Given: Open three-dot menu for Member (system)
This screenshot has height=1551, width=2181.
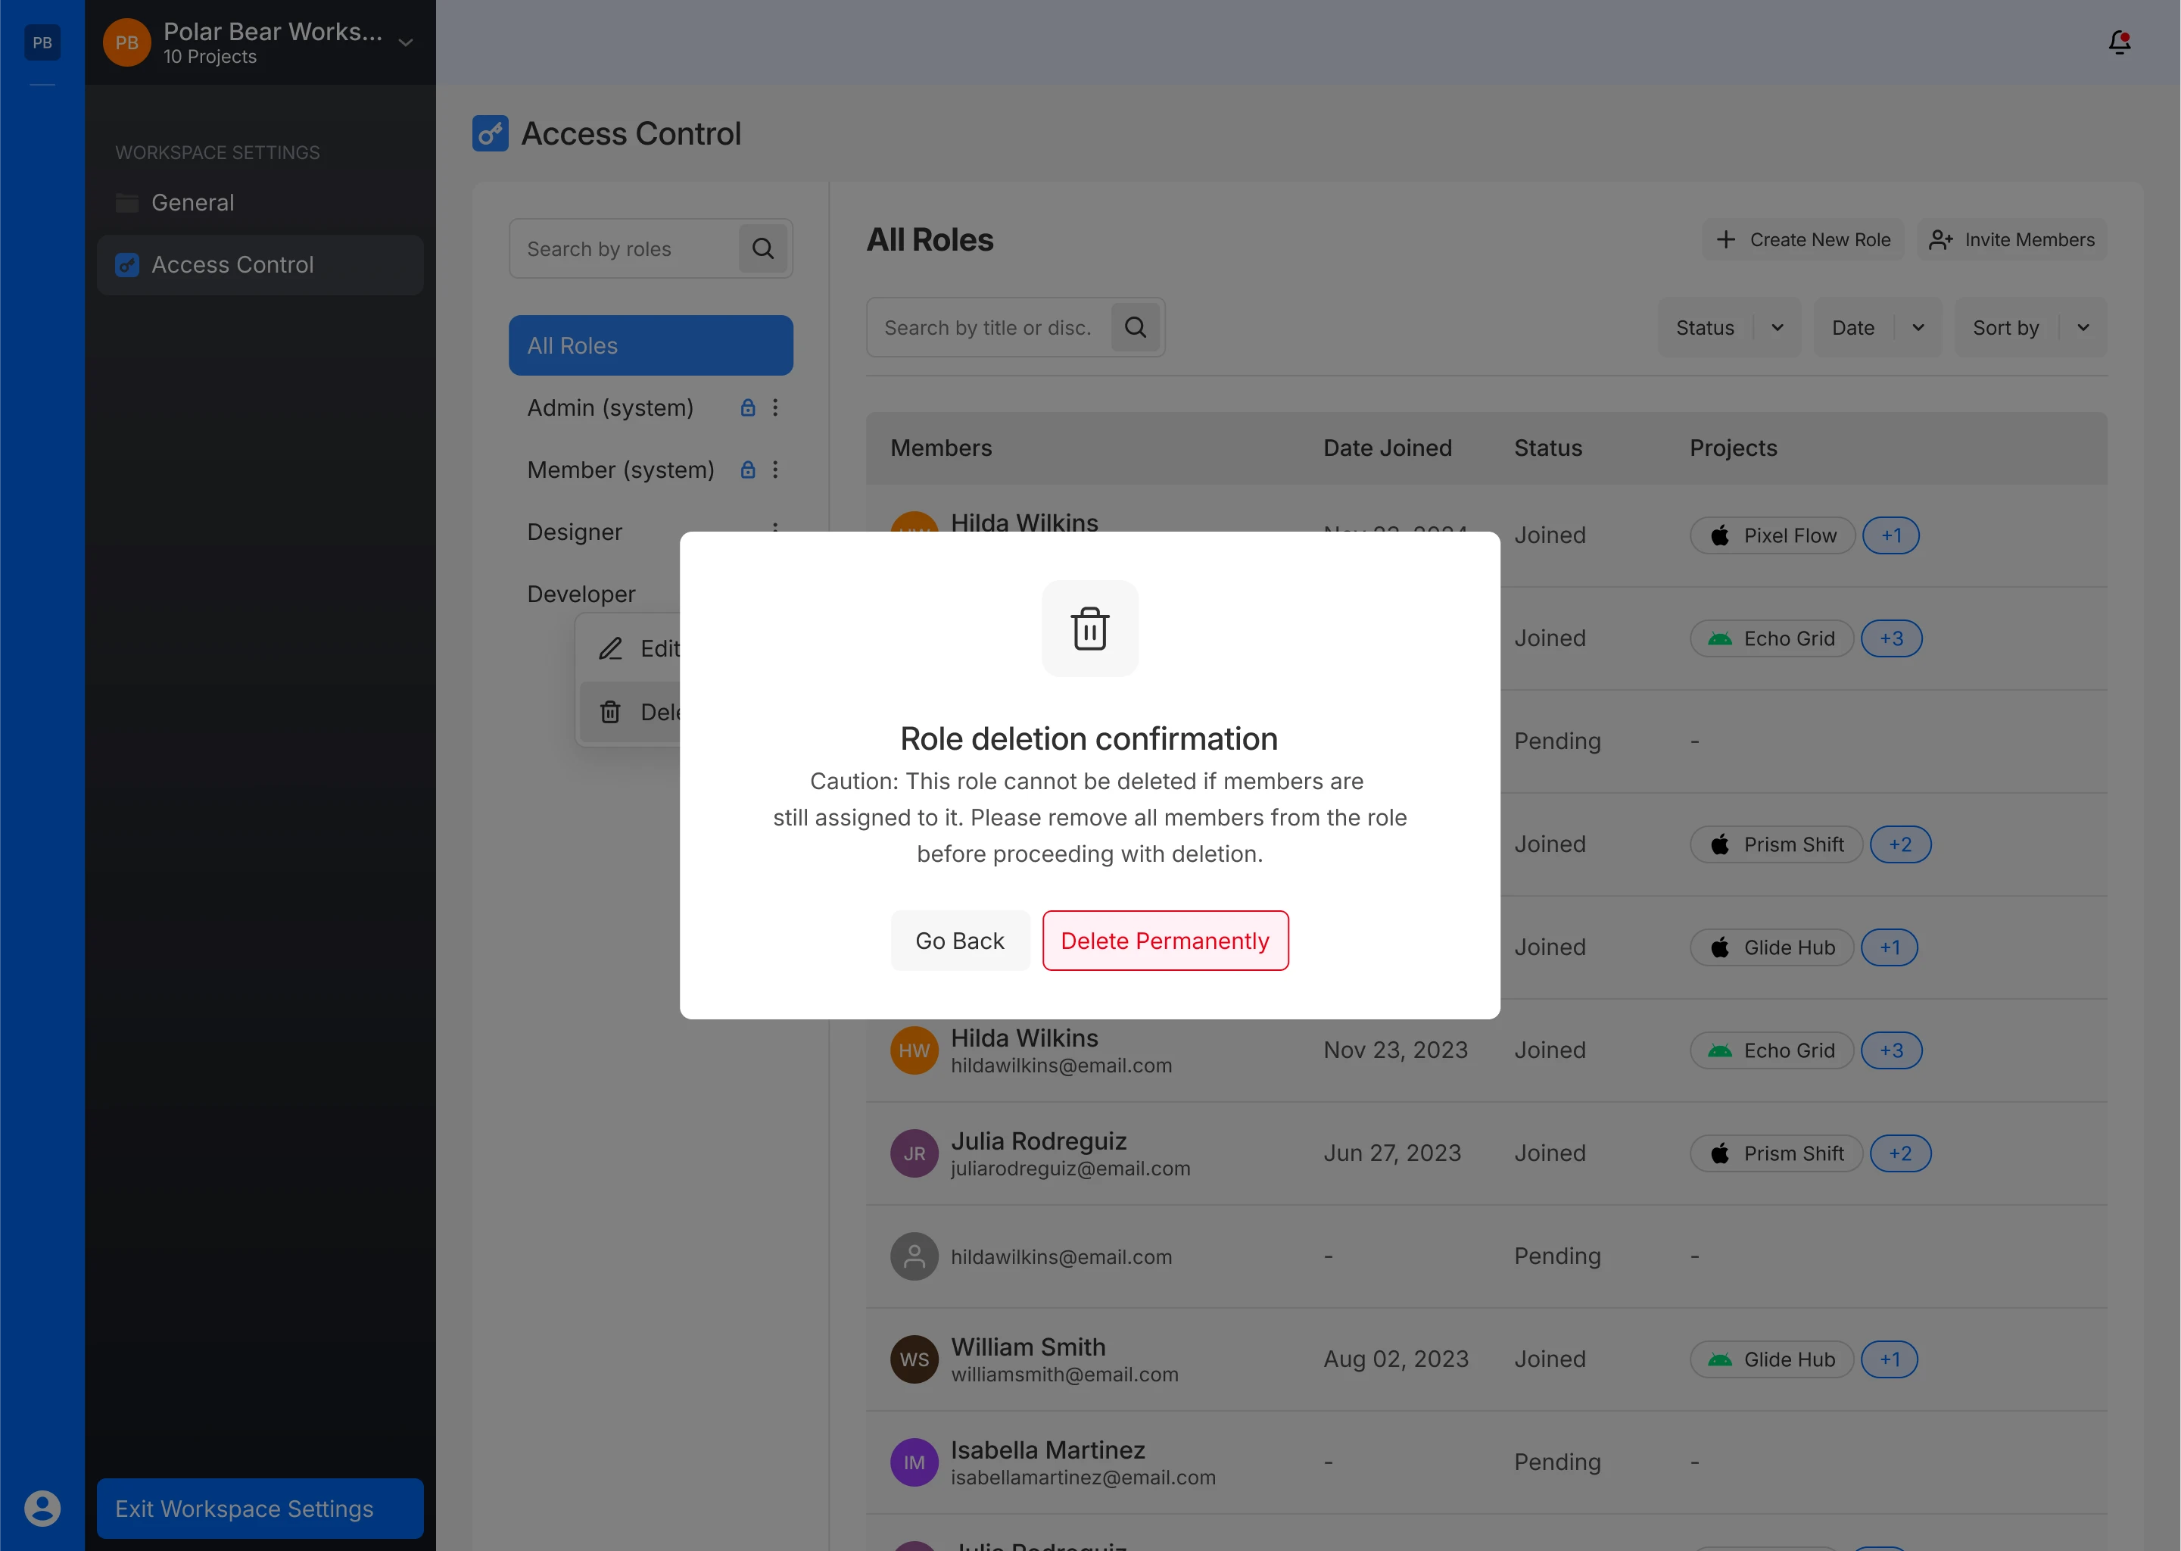Looking at the screenshot, I should click(775, 470).
